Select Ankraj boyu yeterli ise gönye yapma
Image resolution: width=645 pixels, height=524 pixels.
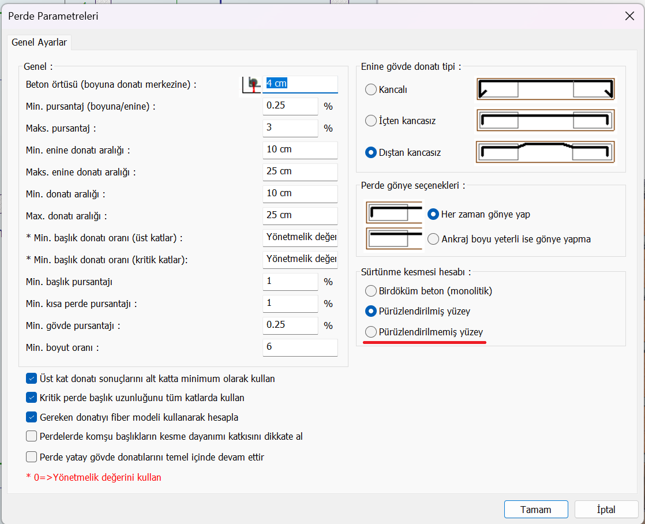pyautogui.click(x=433, y=239)
